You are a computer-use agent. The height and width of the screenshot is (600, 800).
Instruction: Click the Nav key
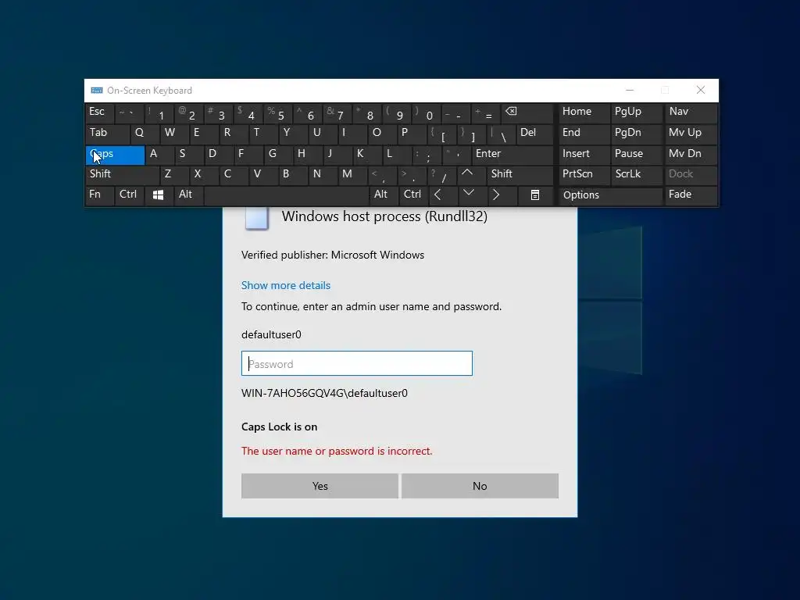(691, 113)
